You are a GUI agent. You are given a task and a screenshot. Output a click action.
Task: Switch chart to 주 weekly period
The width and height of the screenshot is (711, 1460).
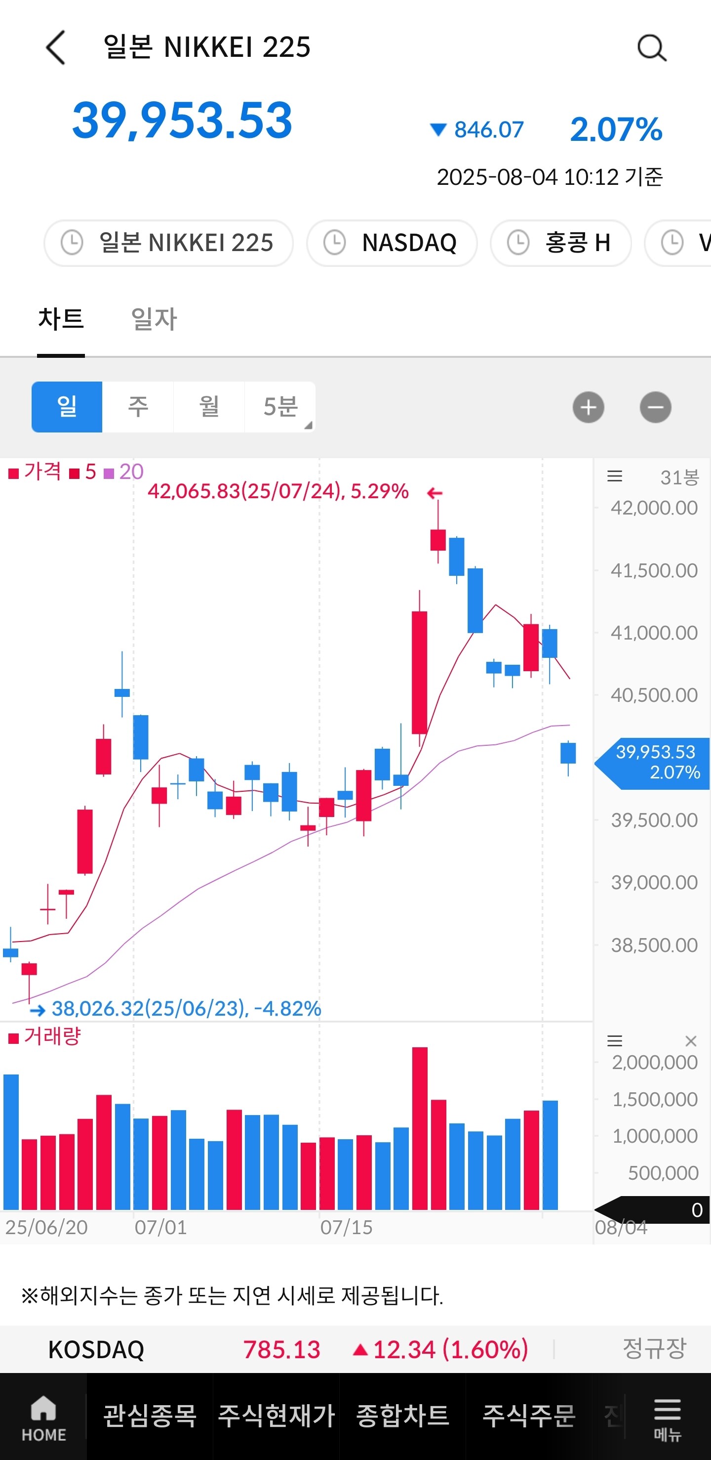tap(138, 407)
